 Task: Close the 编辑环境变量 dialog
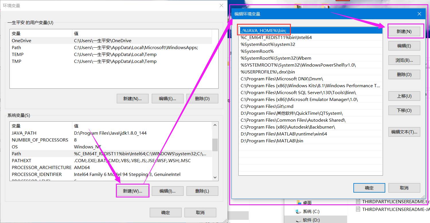click(419, 14)
